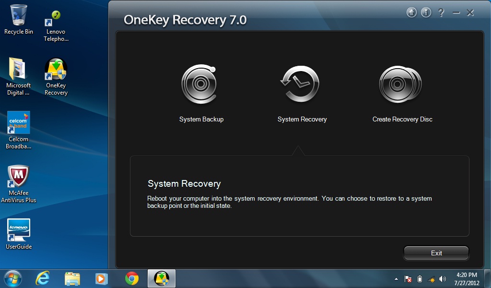Check for OneKey Recovery updates
This screenshot has width=491, height=288.
411,12
